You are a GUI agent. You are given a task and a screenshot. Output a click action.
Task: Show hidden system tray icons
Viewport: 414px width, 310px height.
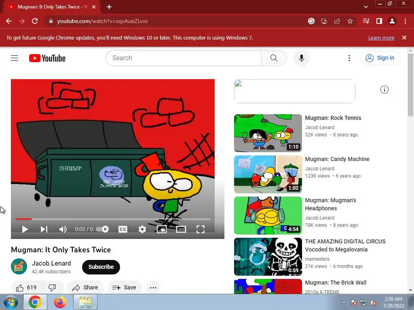click(344, 302)
